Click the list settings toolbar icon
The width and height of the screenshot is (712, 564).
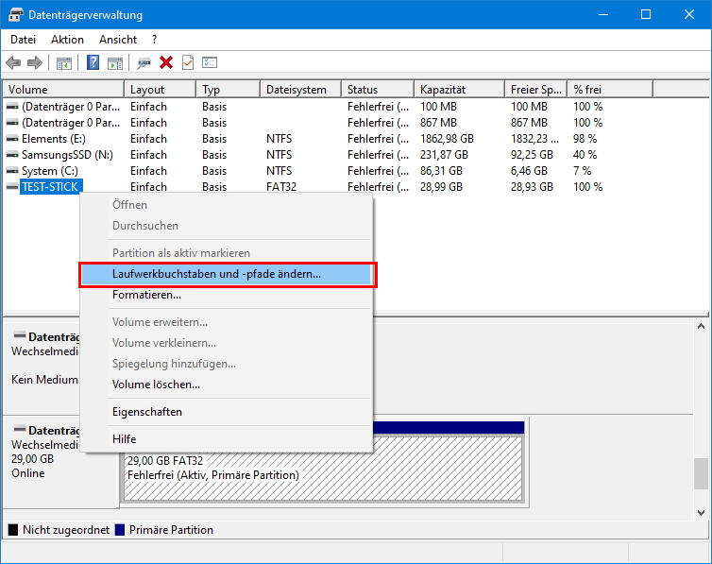pyautogui.click(x=210, y=62)
